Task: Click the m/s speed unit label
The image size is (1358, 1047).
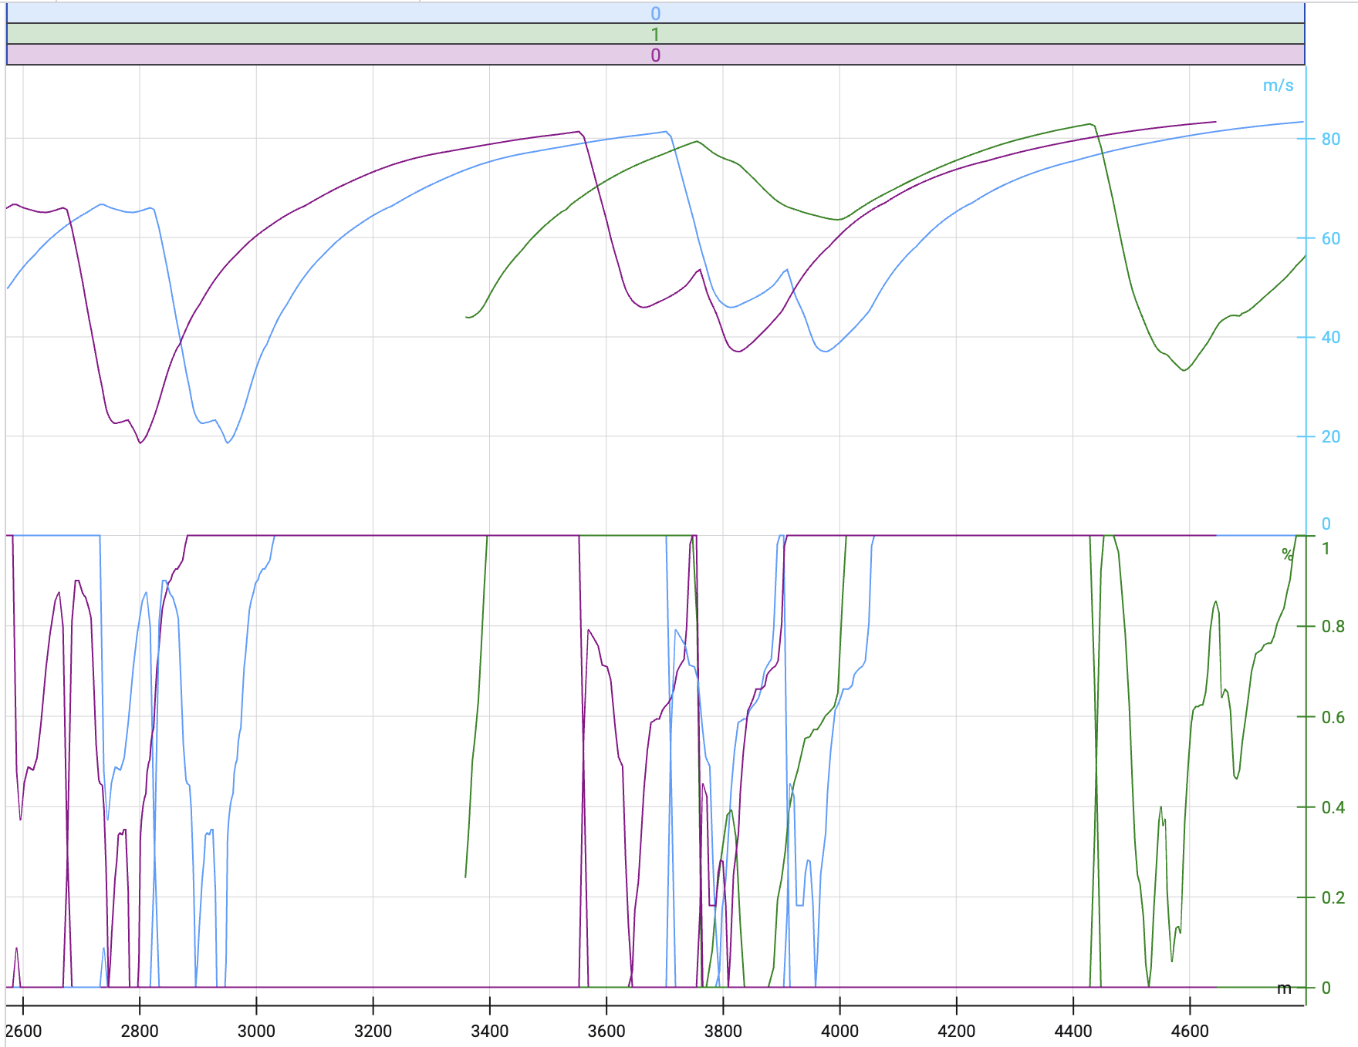Action: [x=1278, y=86]
